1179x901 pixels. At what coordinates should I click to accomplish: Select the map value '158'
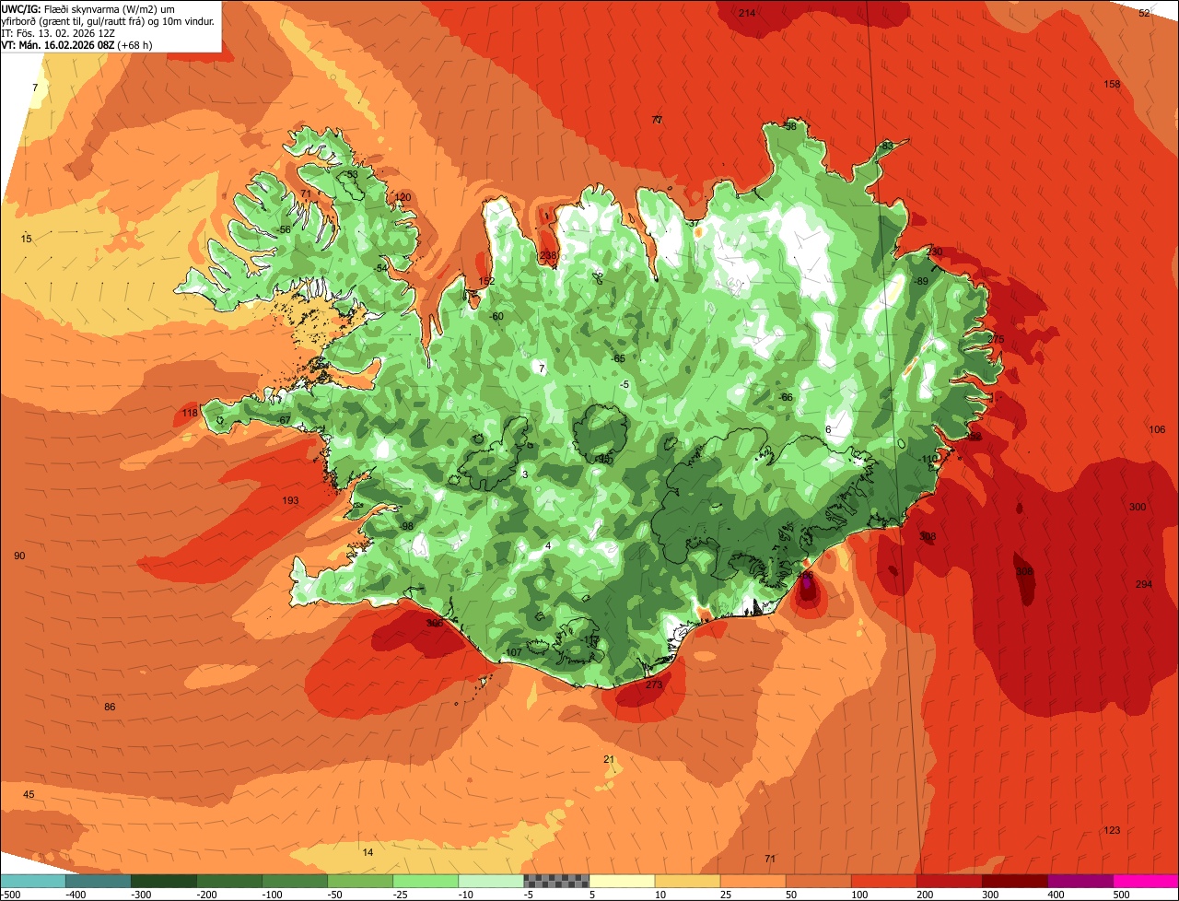click(x=1112, y=85)
